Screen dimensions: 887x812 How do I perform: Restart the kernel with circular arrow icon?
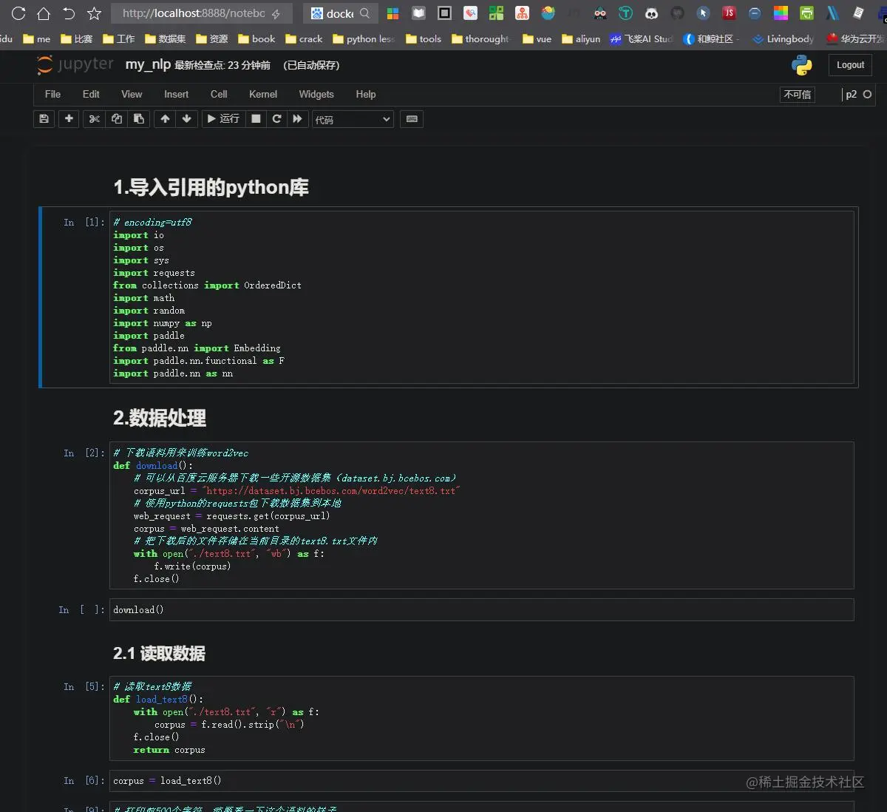tap(276, 119)
